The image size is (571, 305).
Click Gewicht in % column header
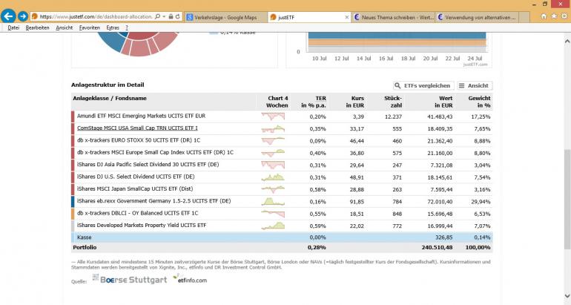pyautogui.click(x=479, y=102)
